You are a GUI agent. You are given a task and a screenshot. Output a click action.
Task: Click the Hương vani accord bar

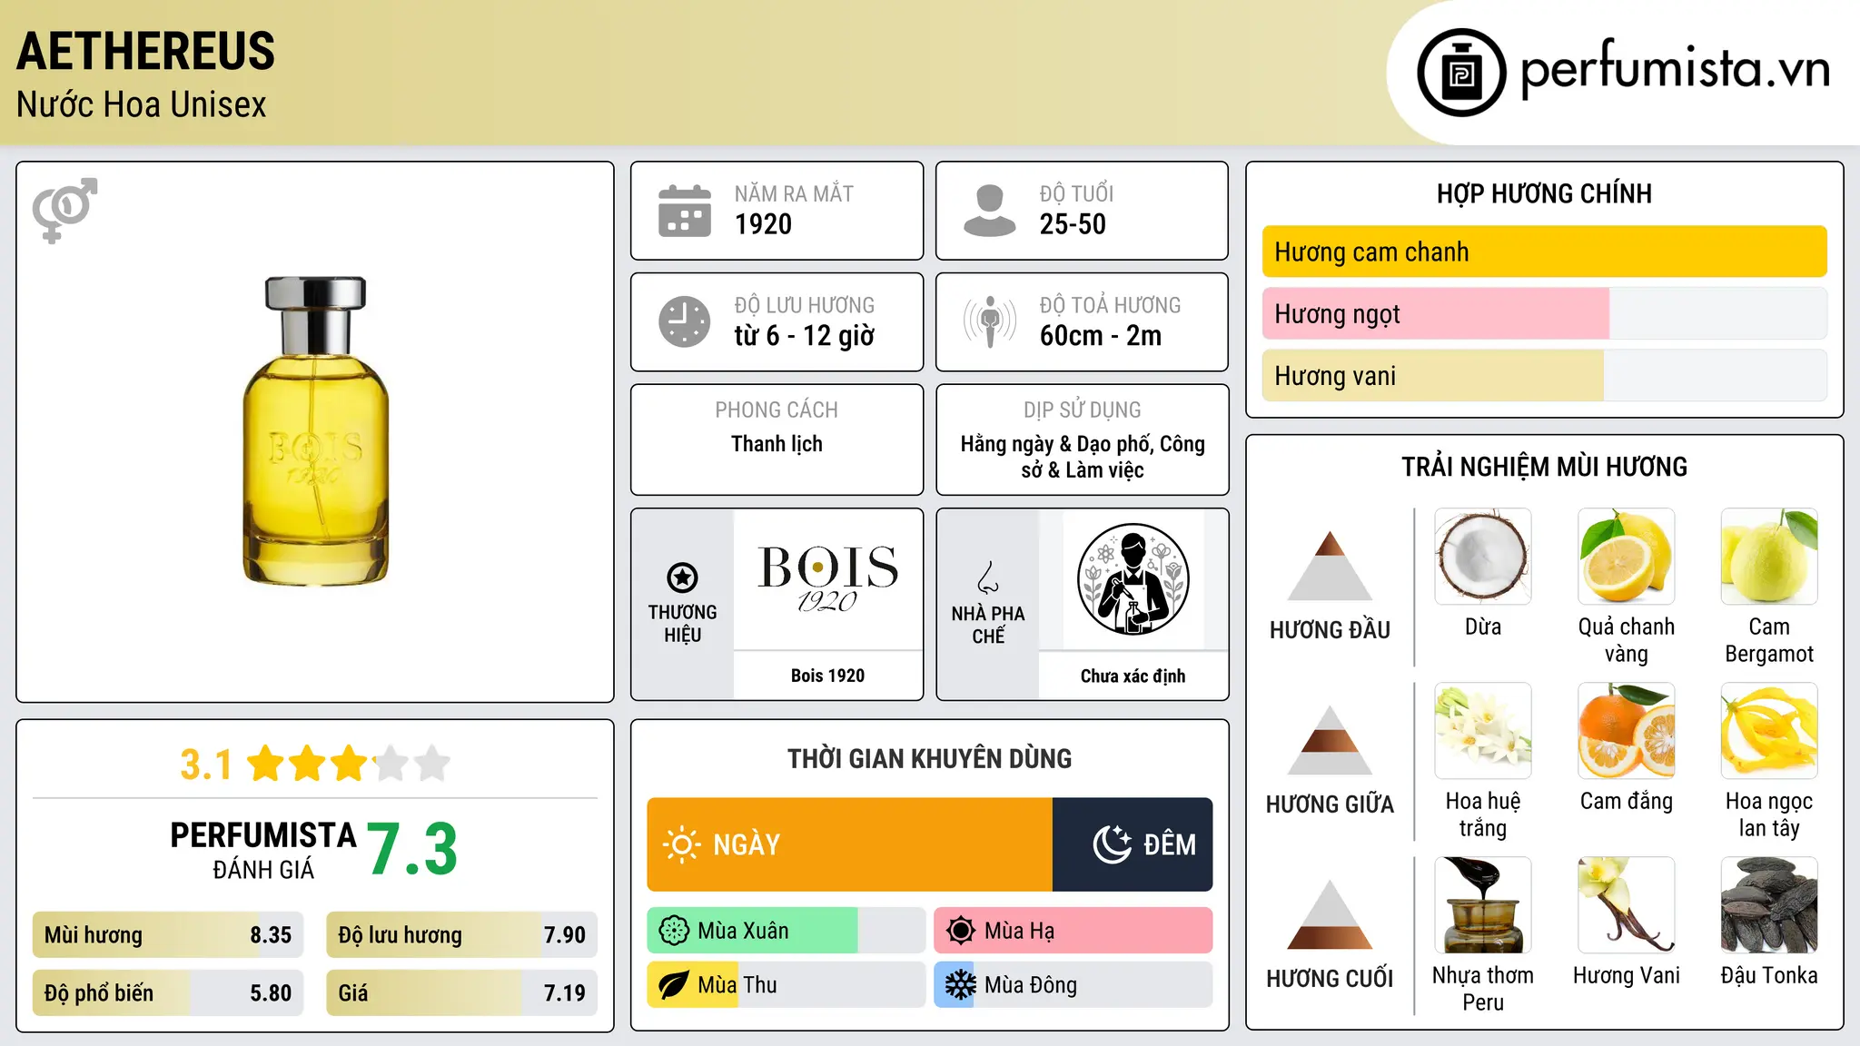pyautogui.click(x=1544, y=375)
